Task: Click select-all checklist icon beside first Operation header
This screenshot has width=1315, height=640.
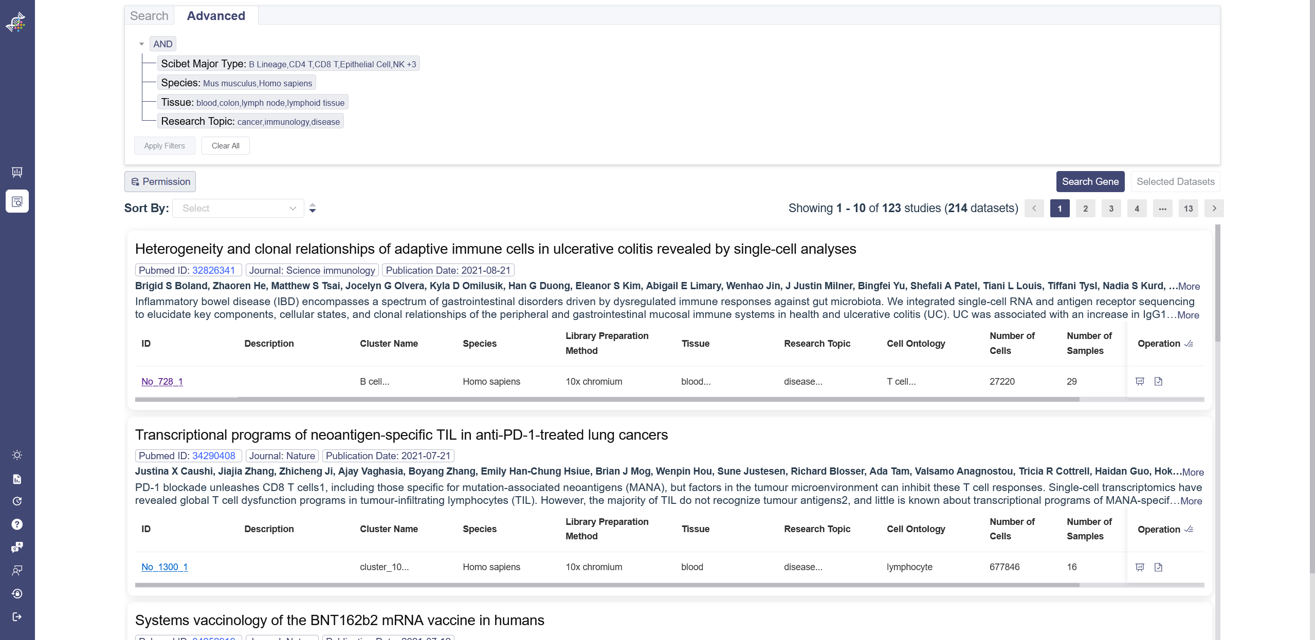Action: [x=1189, y=344]
